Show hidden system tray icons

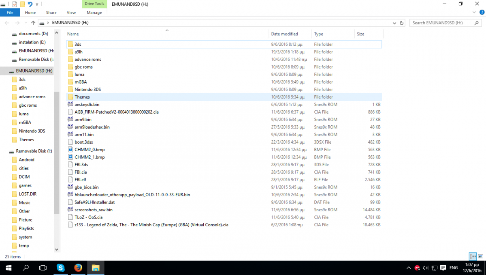pos(409,268)
